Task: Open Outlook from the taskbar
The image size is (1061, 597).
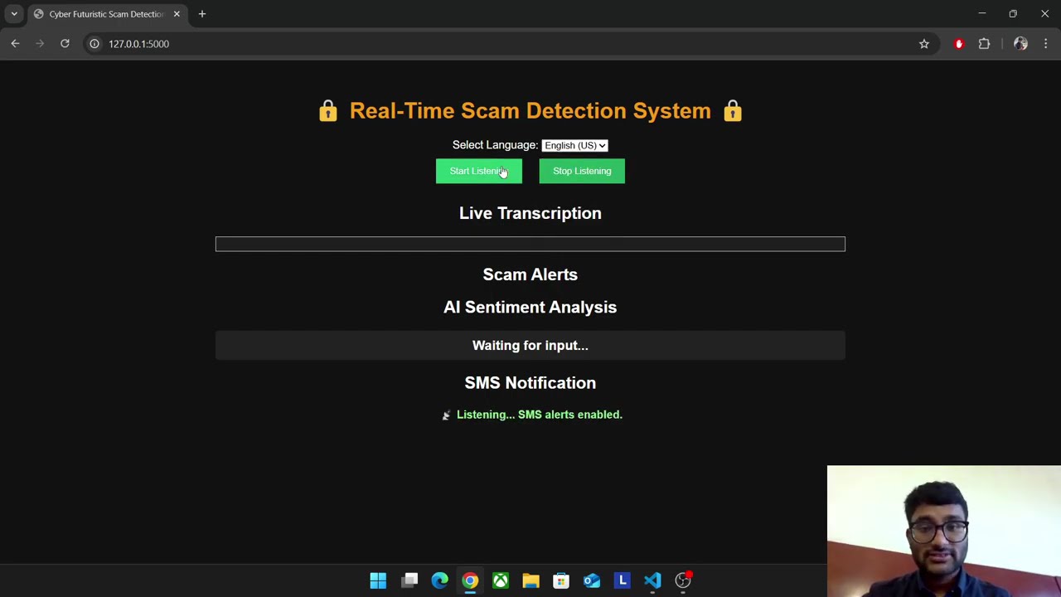Action: (x=592, y=580)
